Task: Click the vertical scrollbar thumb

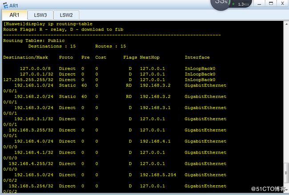Action: [x=286, y=173]
